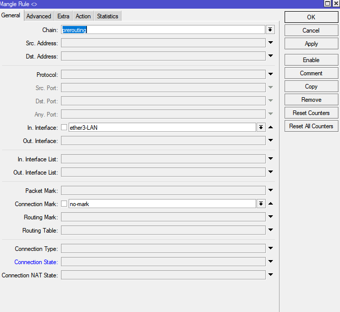Click the Dst. Address input field
The height and width of the screenshot is (312, 340).
[163, 56]
